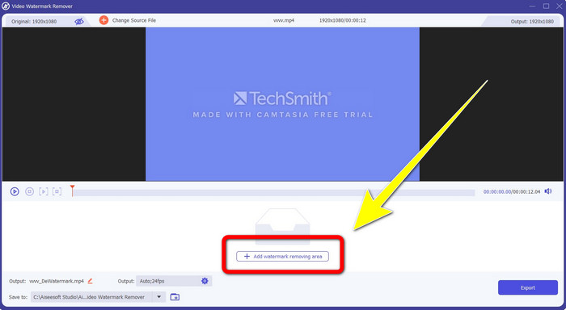The width and height of the screenshot is (566, 310).
Task: Click the Output: 1920x1080 label
Action: pyautogui.click(x=532, y=22)
